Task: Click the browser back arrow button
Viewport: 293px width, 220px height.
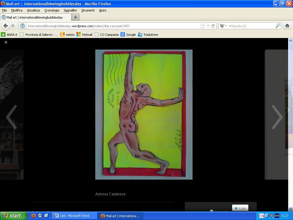Action: pos(5,26)
